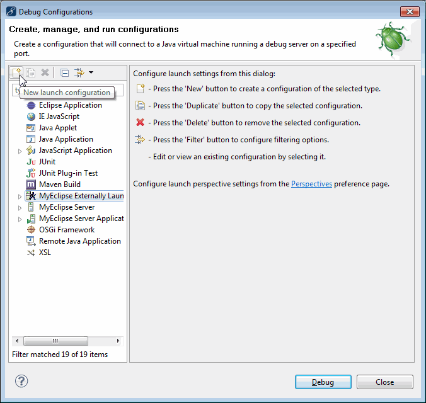
Task: Select the IE JavaScript globe icon
Action: tap(31, 116)
